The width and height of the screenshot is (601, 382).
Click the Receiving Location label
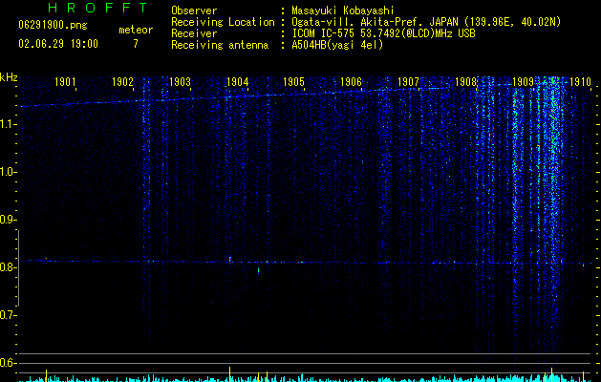(x=223, y=22)
